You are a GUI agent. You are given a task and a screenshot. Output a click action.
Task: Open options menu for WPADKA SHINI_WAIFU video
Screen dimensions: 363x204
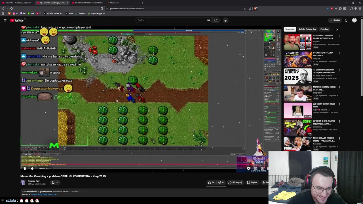tap(339, 121)
